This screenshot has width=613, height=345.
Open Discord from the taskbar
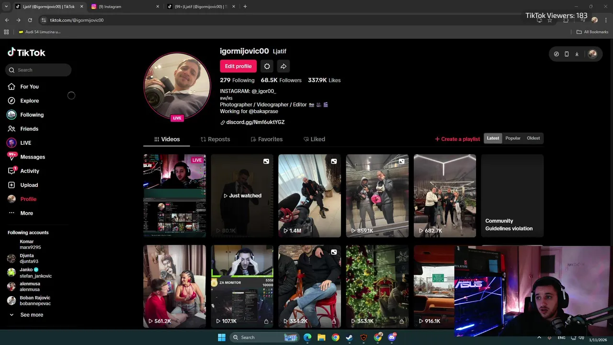[x=392, y=337]
